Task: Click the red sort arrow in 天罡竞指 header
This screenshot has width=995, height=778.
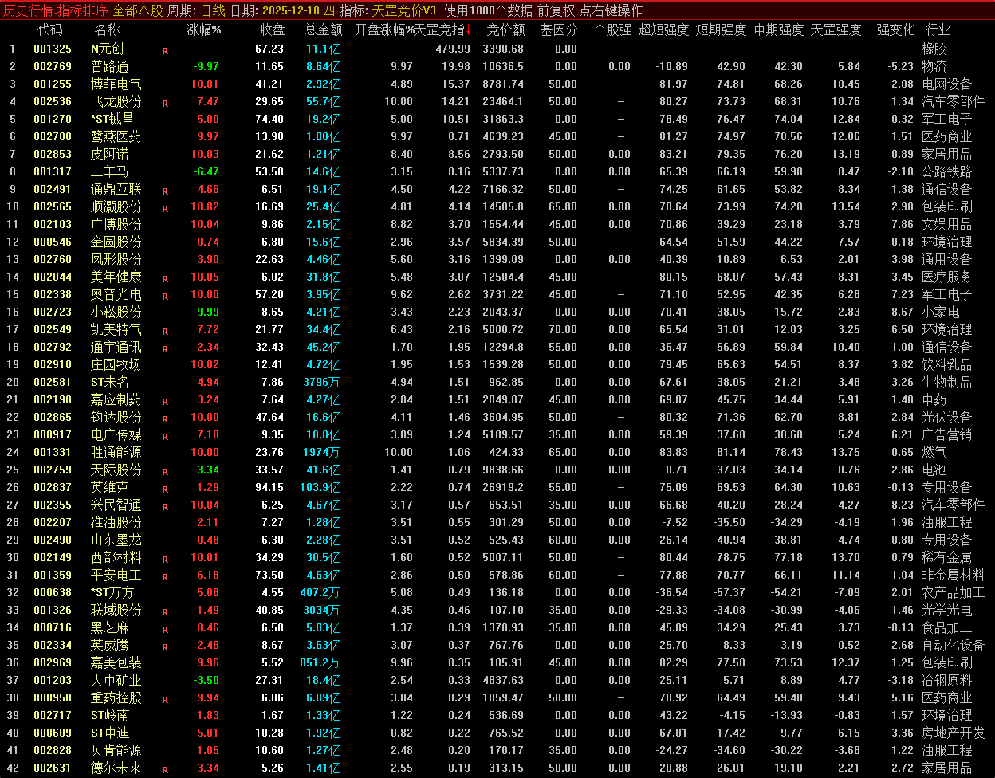Action: 469,31
